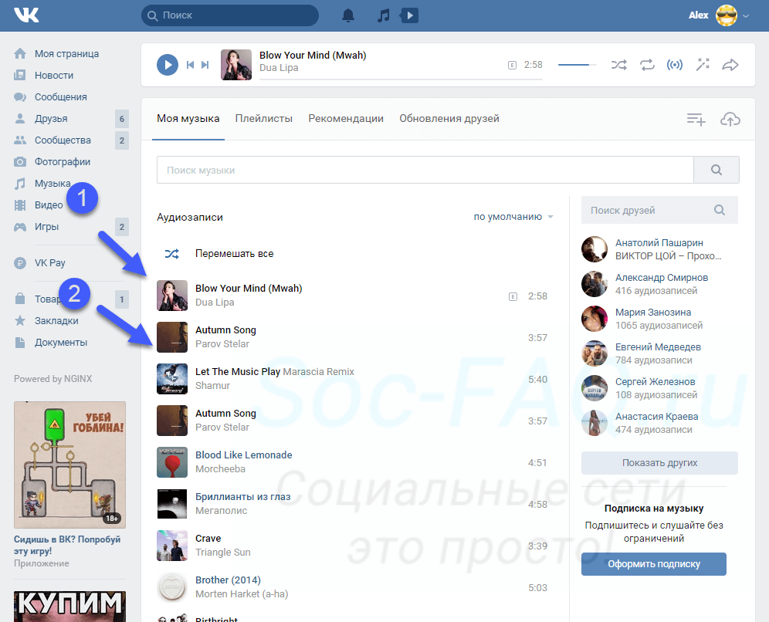Click the add playlist icon
Viewport: 769px width, 622px height.
pyautogui.click(x=696, y=119)
